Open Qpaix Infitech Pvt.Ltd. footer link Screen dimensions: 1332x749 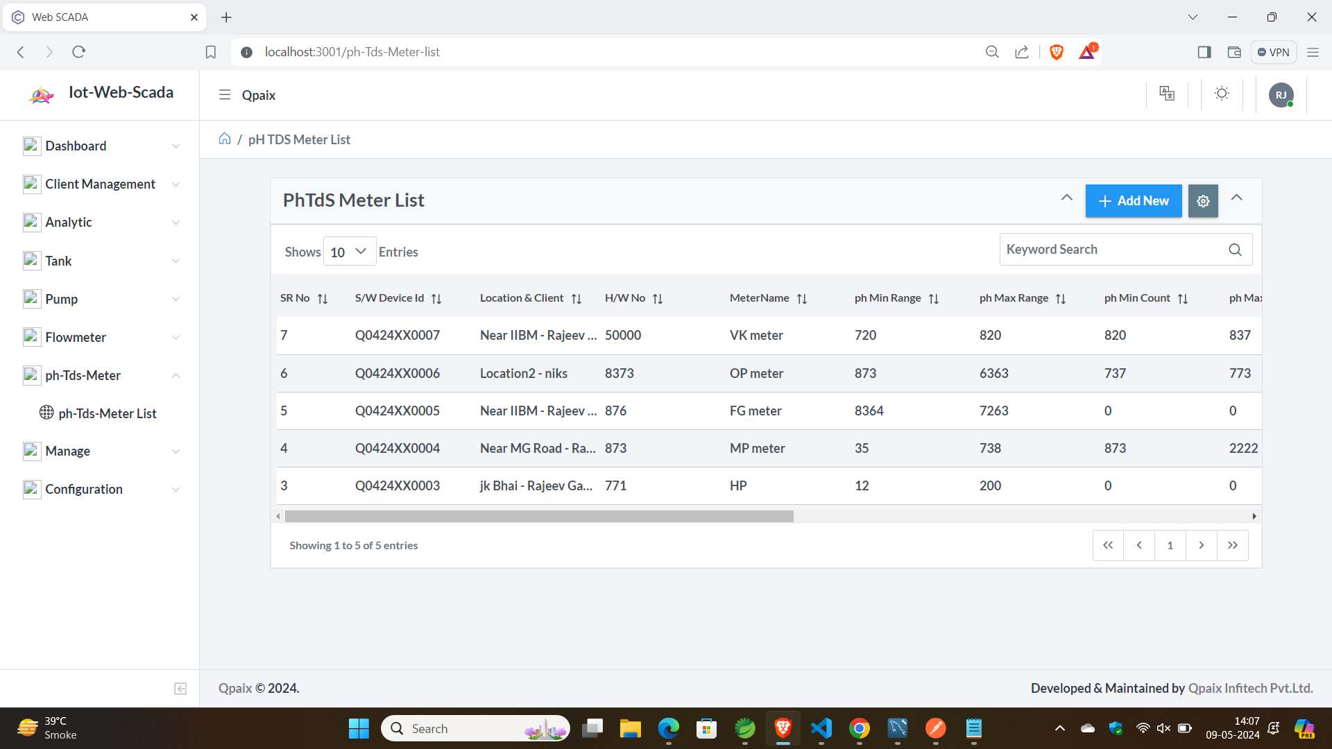pos(1250,688)
